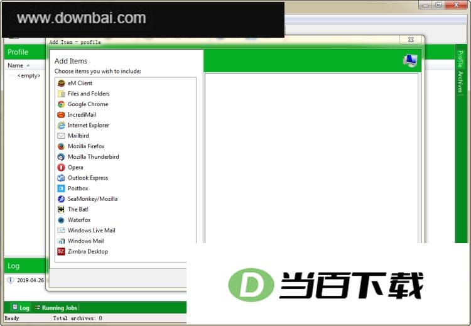Click the info icon beside 2019-04-26 log entry
This screenshot has height=326, width=471.
11,280
